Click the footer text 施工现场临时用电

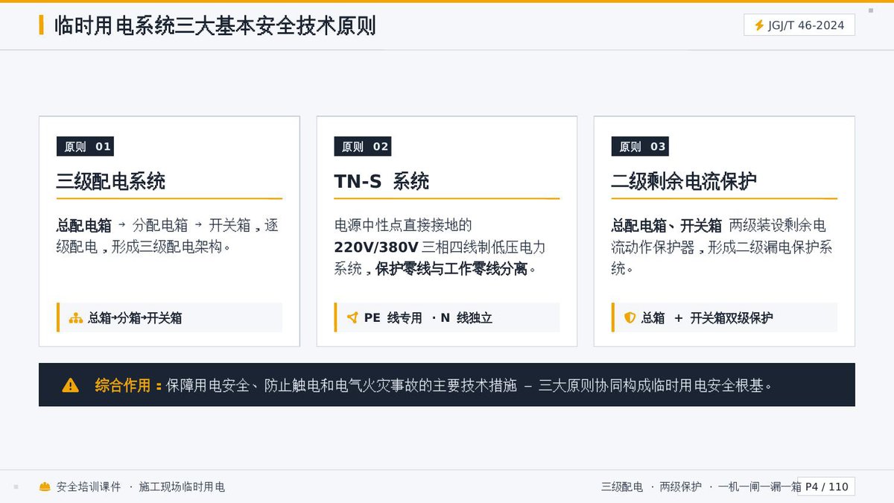[x=182, y=487]
